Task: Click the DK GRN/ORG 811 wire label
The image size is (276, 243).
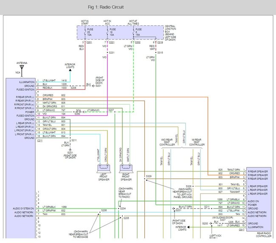Action: [54, 106]
